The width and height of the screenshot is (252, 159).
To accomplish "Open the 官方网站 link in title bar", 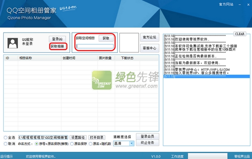I will pos(226,4).
